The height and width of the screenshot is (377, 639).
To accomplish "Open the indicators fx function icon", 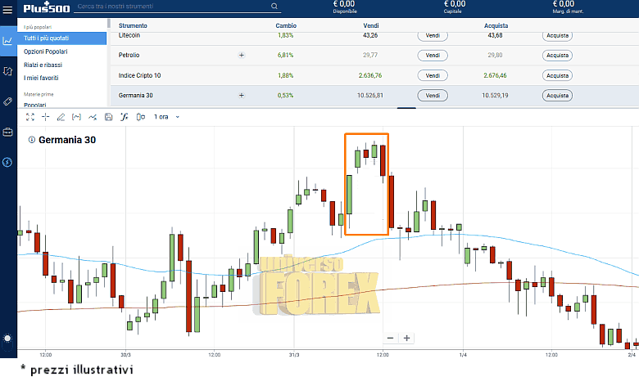I will 124,117.
